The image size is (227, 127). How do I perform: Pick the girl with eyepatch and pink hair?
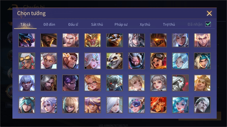(x=136, y=105)
